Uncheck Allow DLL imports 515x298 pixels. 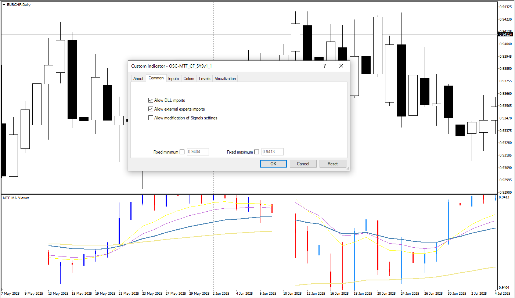151,100
